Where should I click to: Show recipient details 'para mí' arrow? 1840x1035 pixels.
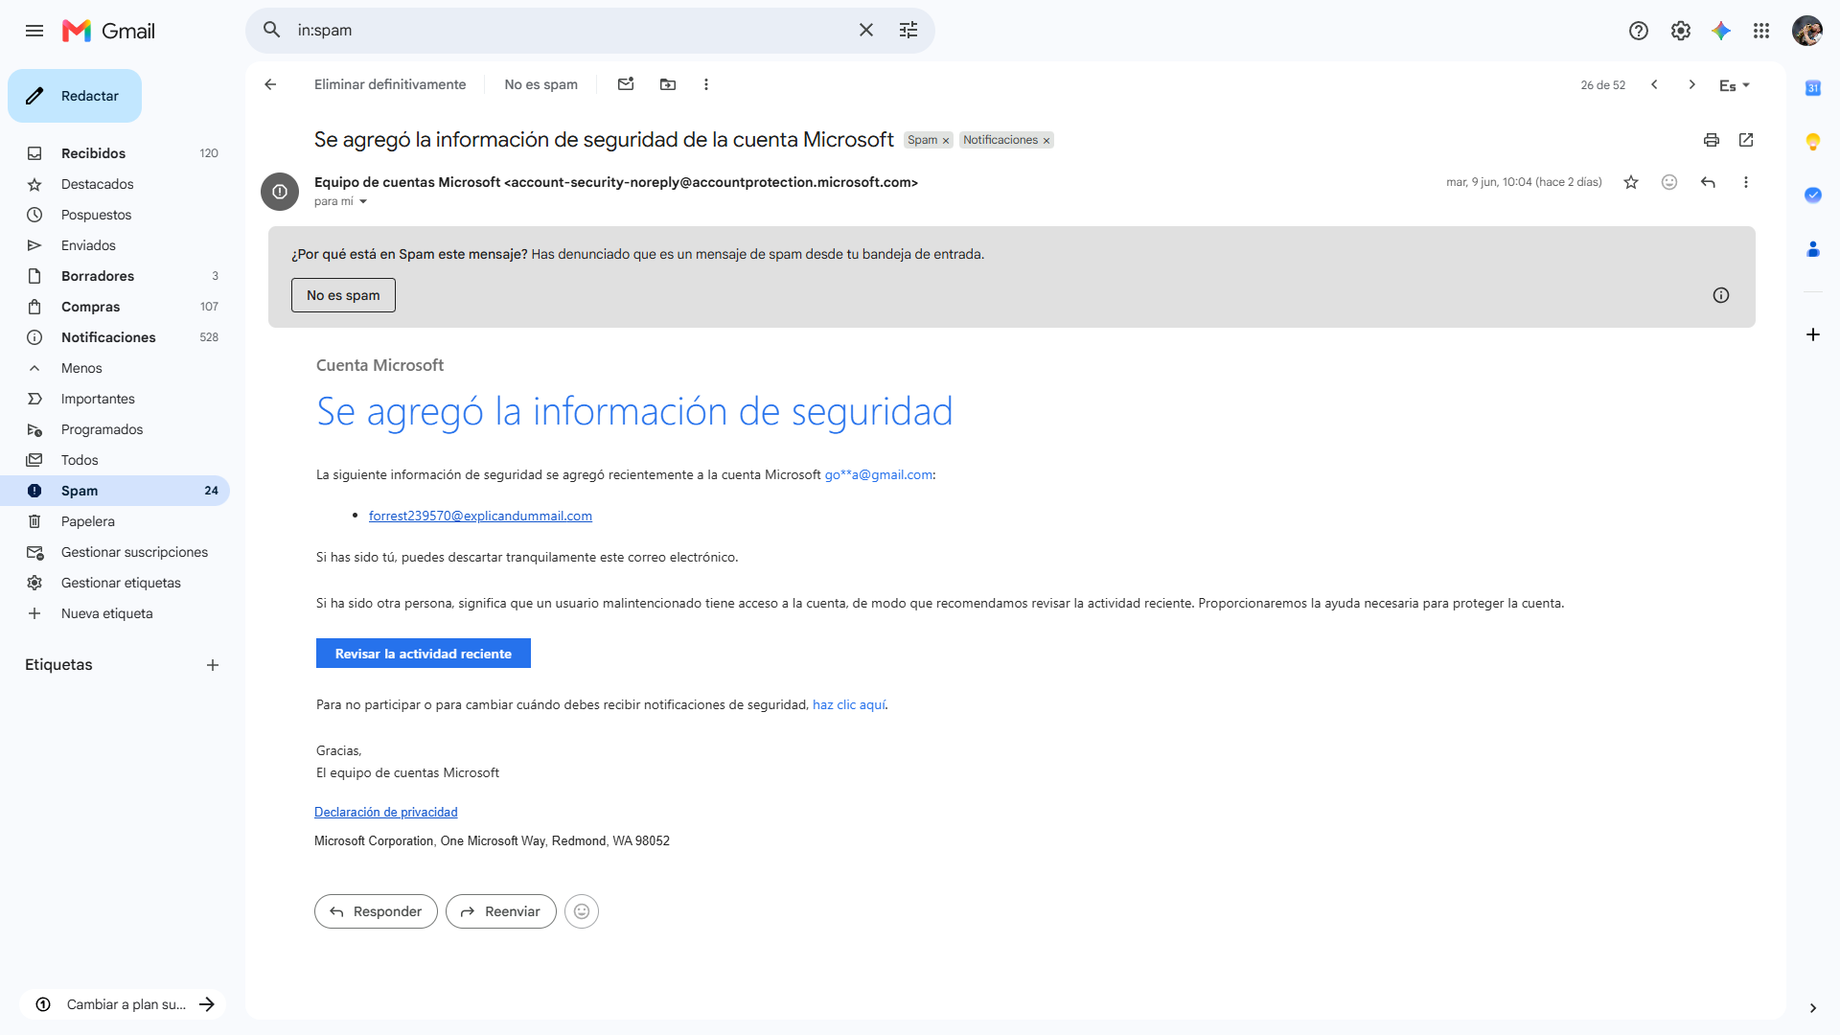pyautogui.click(x=363, y=201)
